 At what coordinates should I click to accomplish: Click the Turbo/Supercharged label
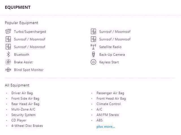tap(30, 32)
